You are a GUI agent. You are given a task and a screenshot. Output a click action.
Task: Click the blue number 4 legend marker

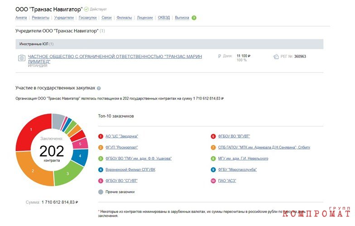[101, 169]
